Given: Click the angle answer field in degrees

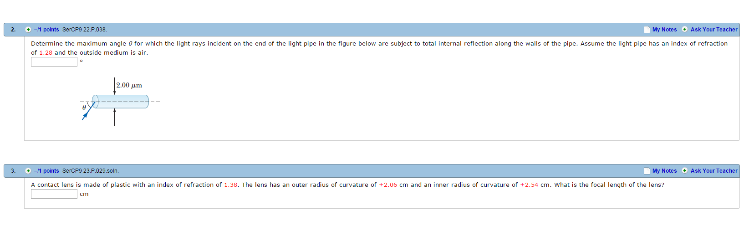Looking at the screenshot, I should pyautogui.click(x=54, y=62).
